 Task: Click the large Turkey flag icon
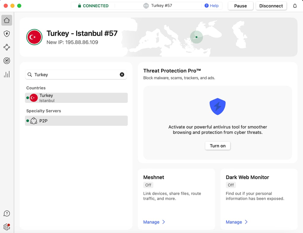coord(34,37)
